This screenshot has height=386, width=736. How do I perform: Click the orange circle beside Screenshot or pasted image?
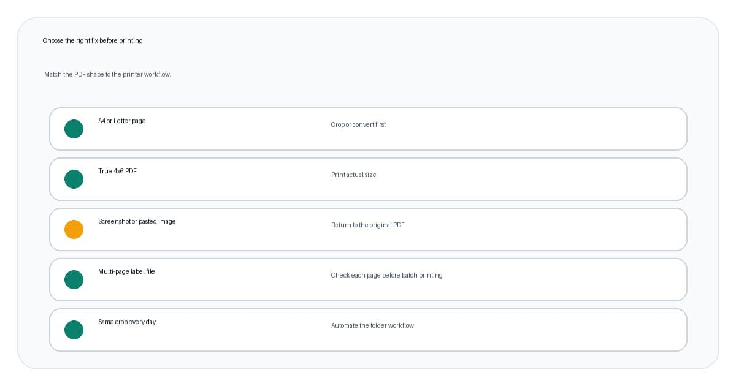(x=74, y=230)
